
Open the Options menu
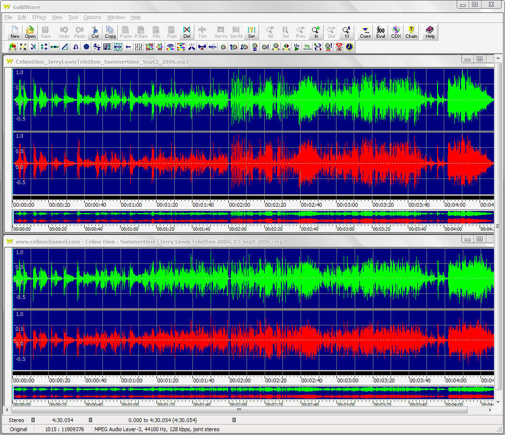coord(92,17)
